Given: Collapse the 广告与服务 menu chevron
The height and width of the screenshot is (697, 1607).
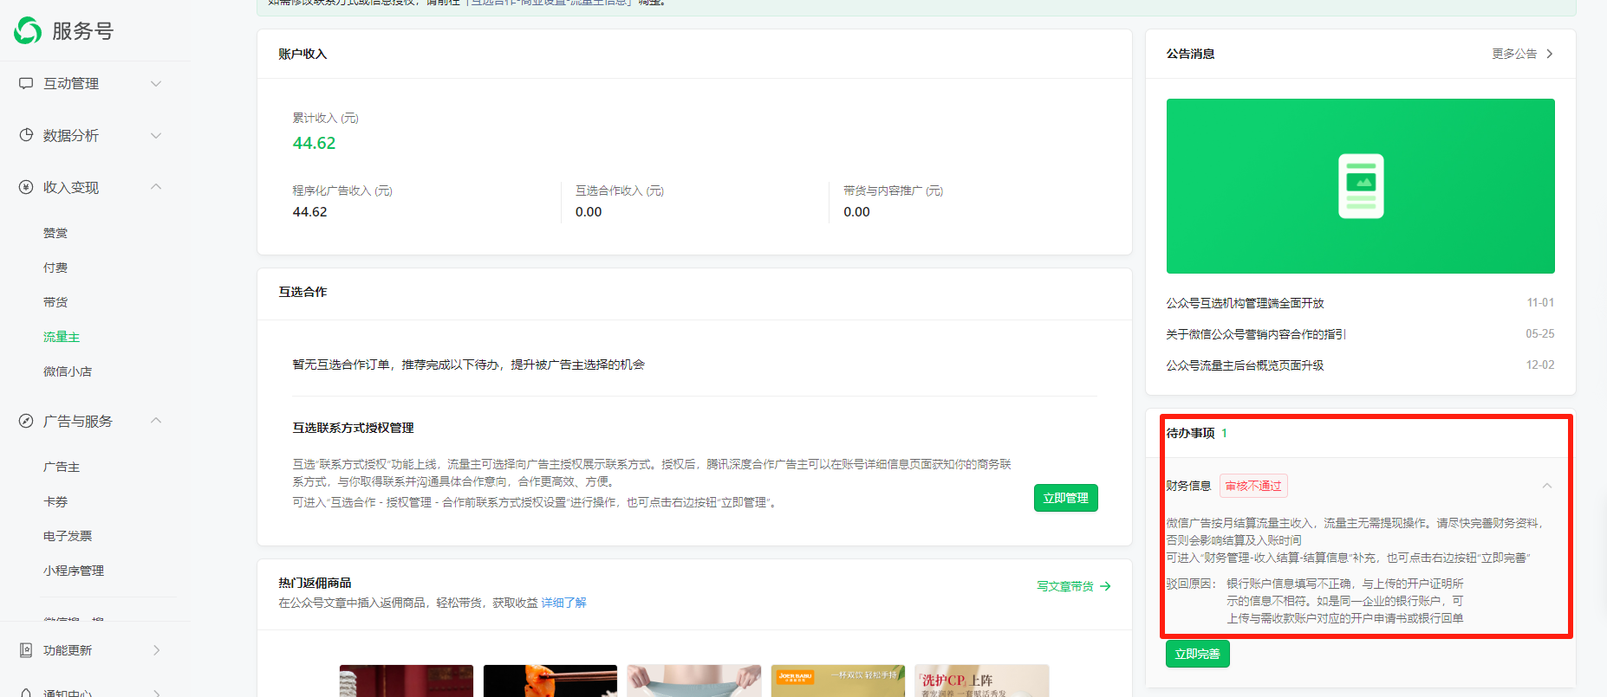Looking at the screenshot, I should pos(156,421).
